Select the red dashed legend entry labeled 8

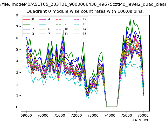pos(59,19)
